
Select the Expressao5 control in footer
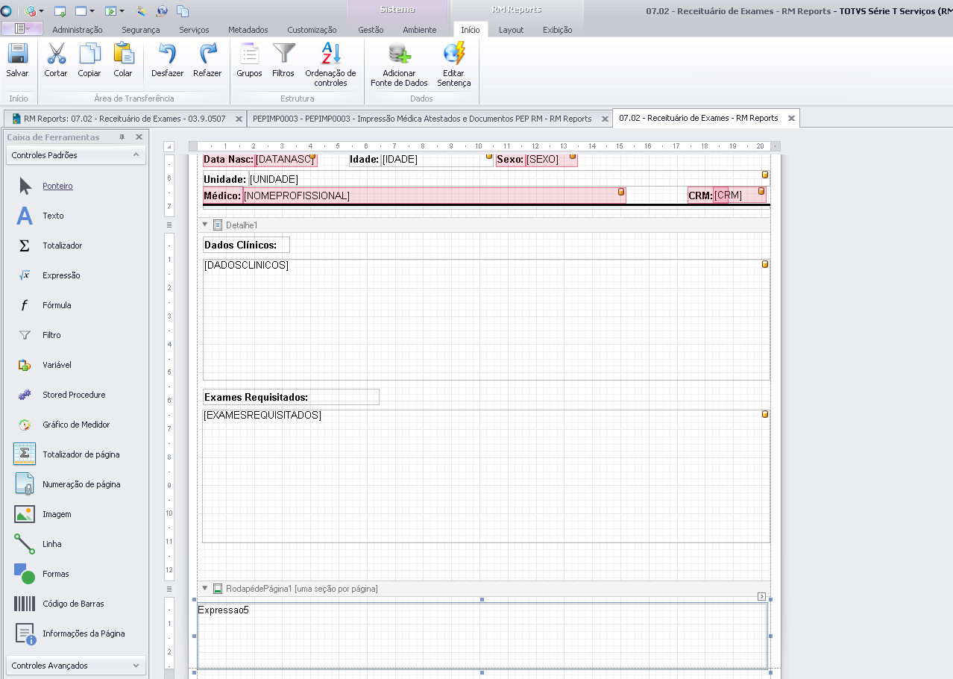click(x=482, y=636)
